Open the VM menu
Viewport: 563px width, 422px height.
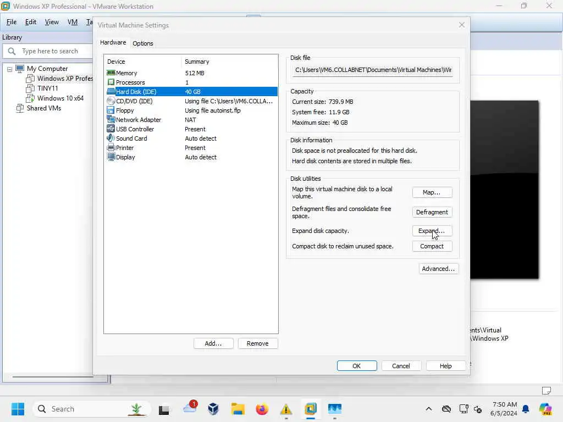click(73, 22)
